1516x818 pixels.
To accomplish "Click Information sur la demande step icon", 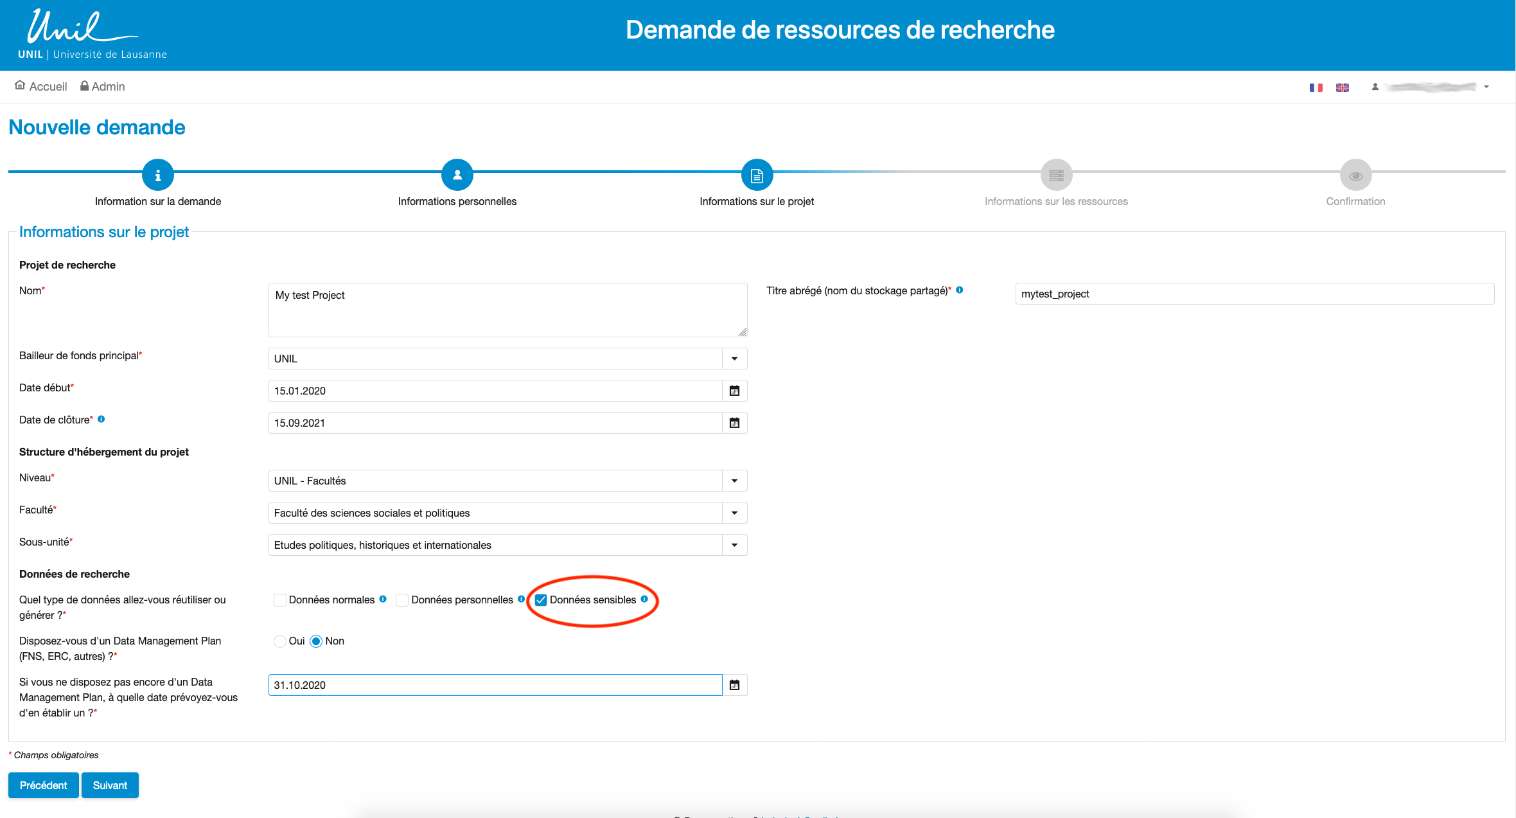I will point(157,175).
